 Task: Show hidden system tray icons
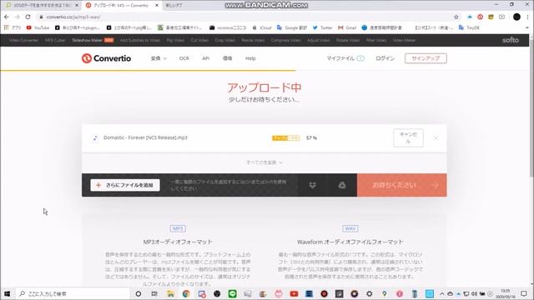442,293
